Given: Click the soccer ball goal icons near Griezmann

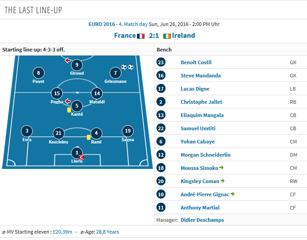Looking at the screenshot, I should pos(127,67).
